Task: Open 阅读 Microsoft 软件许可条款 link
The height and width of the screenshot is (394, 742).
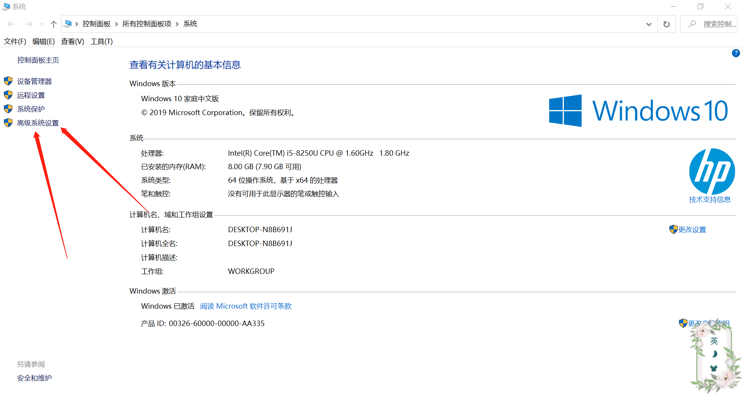Action: (246, 306)
